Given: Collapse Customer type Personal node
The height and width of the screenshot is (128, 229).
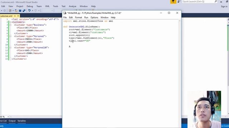Looking at the screenshot, I should 10,36.
